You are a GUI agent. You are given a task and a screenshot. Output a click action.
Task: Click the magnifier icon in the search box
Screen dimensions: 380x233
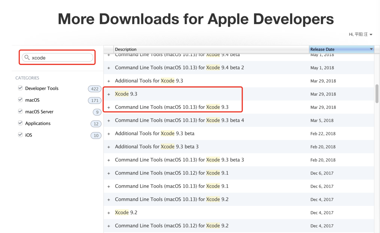[x=27, y=57]
